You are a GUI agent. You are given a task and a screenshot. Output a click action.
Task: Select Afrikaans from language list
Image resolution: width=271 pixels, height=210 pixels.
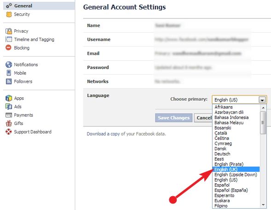point(236,107)
